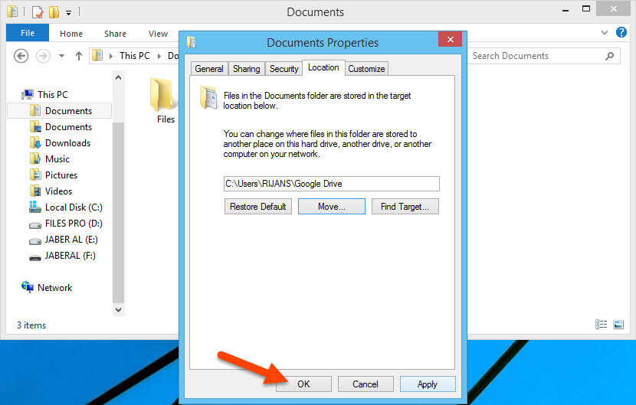Open the File menu in Explorer
This screenshot has width=636, height=405.
[28, 34]
